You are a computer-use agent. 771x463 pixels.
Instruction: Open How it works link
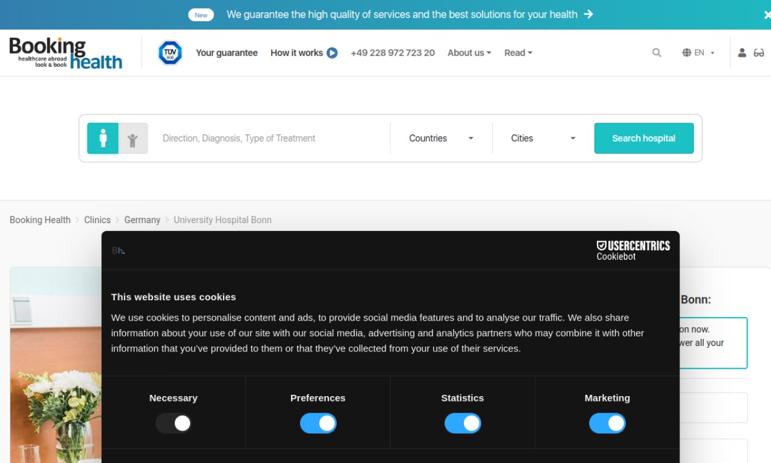pyautogui.click(x=296, y=53)
